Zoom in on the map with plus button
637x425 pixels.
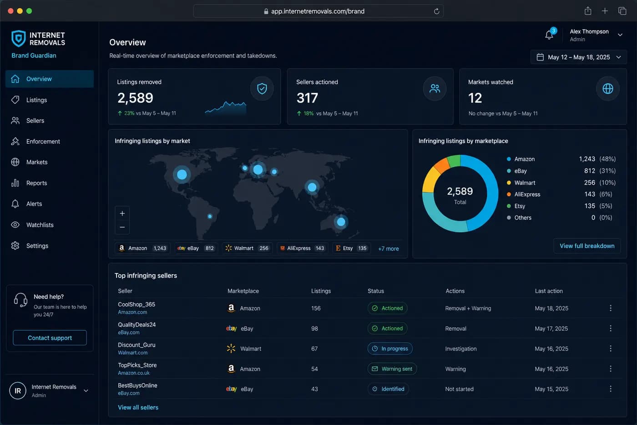point(122,213)
